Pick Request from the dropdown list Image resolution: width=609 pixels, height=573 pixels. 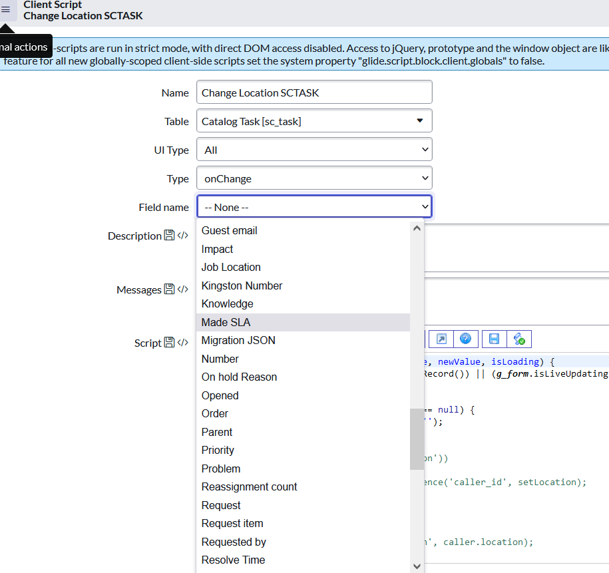pyautogui.click(x=303, y=505)
